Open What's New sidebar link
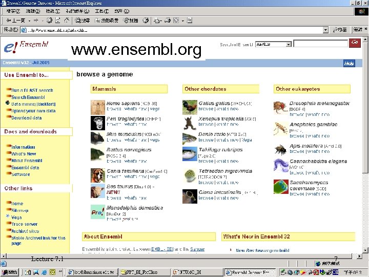 [24, 154]
